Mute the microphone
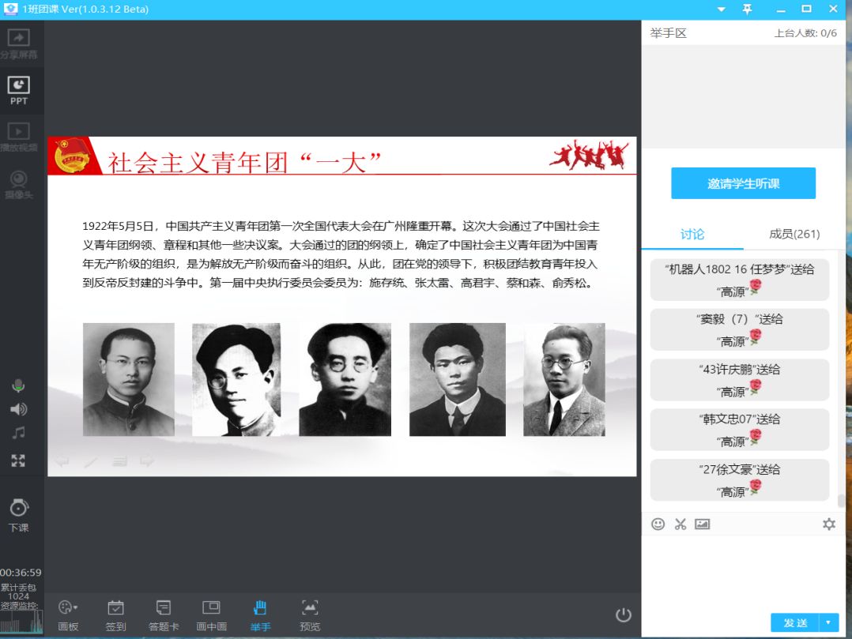The width and height of the screenshot is (852, 639). point(18,385)
